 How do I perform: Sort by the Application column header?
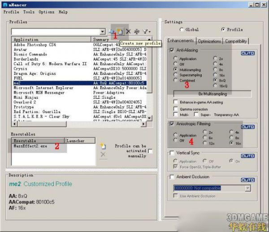pyautogui.click(x=51, y=39)
